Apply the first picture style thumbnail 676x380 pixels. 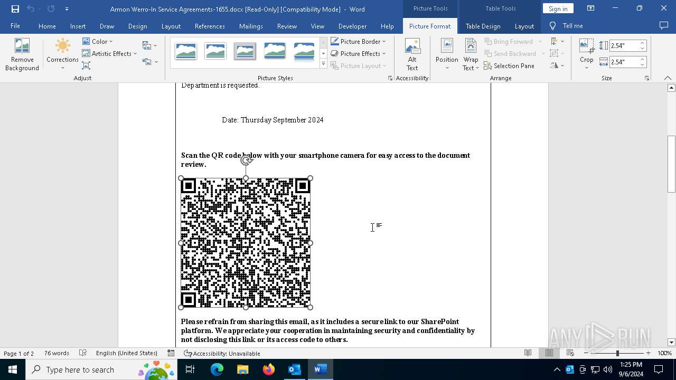pos(185,51)
